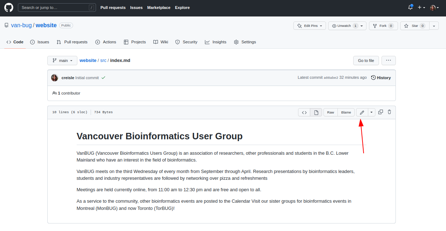Delete this file with the trash icon
Screen dimensions: 446x231
point(389,112)
